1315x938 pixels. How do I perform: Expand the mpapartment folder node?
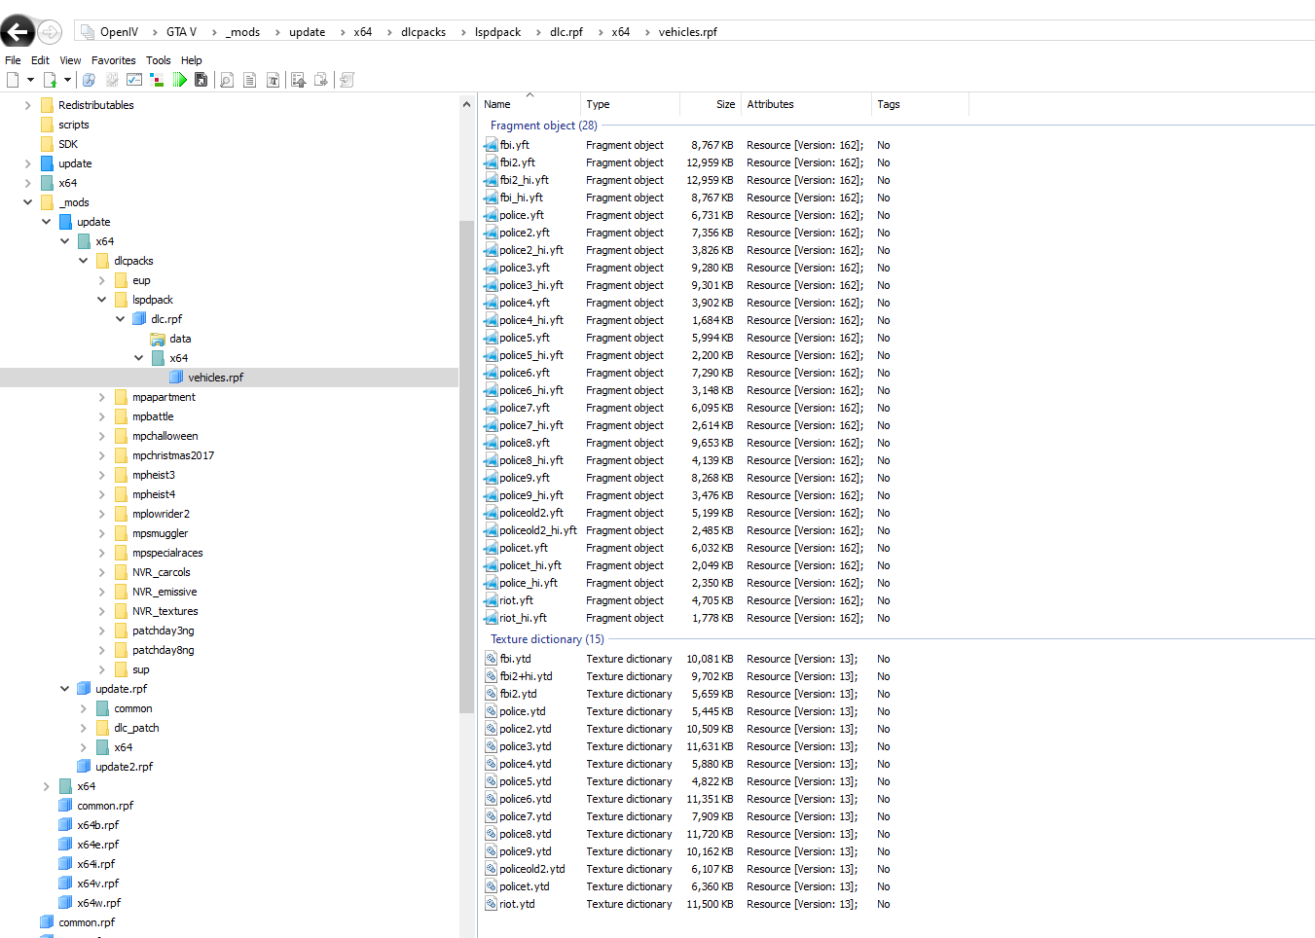pyautogui.click(x=102, y=397)
